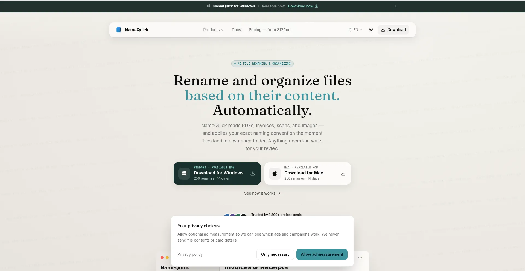Click the Windows logo tile in download card

pos(184,174)
